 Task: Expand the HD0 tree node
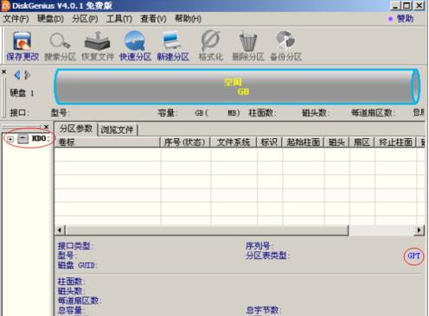pos(10,139)
